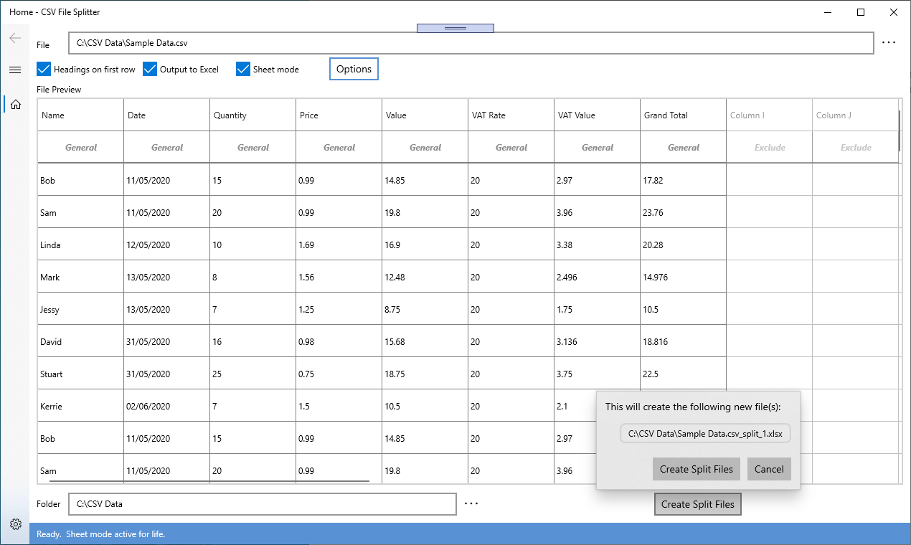Toggle off Sheet mode
Image resolution: width=911 pixels, height=545 pixels.
[242, 69]
